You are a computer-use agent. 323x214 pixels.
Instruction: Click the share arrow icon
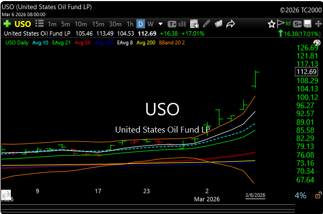coord(231,24)
